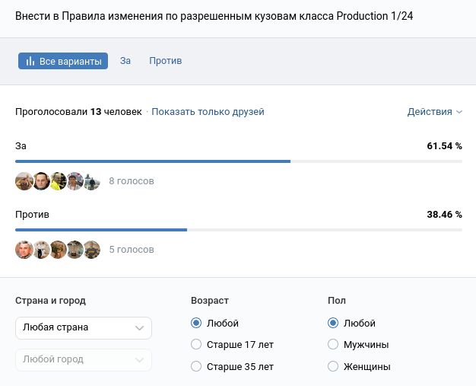Click the bar chart icon in Все варианты
The image size is (476, 386).
coord(30,61)
